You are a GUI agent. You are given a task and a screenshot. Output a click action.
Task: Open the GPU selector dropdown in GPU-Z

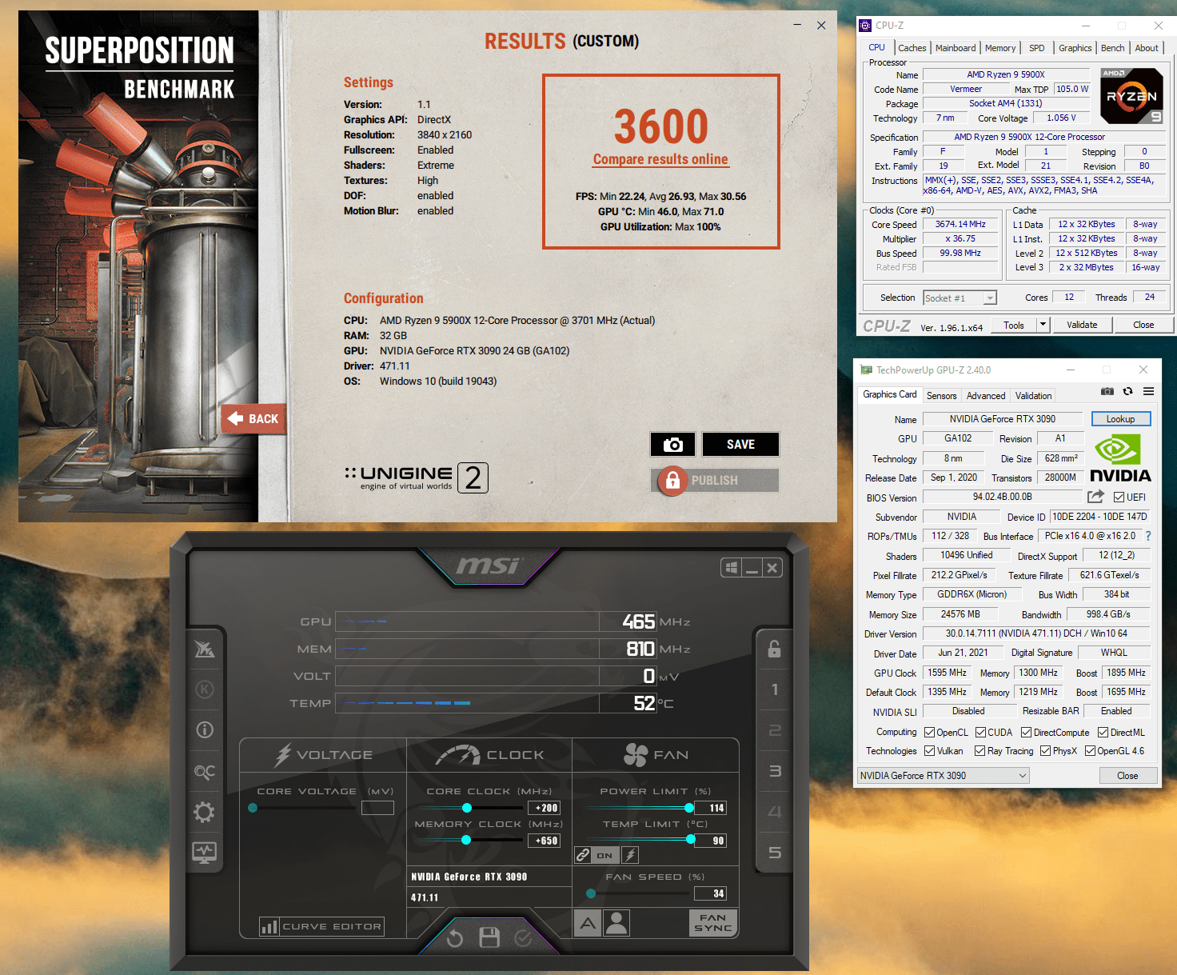[x=943, y=776]
